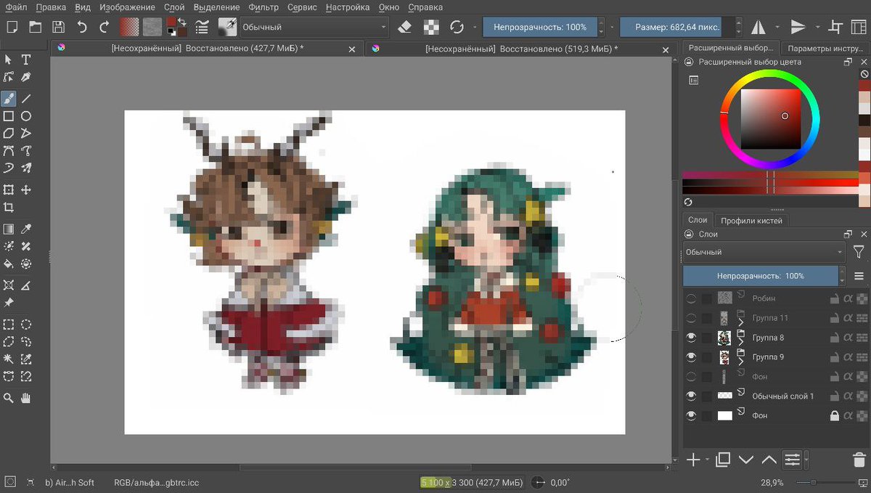Open the layer filter funnel icon
The image size is (871, 493).
859,253
